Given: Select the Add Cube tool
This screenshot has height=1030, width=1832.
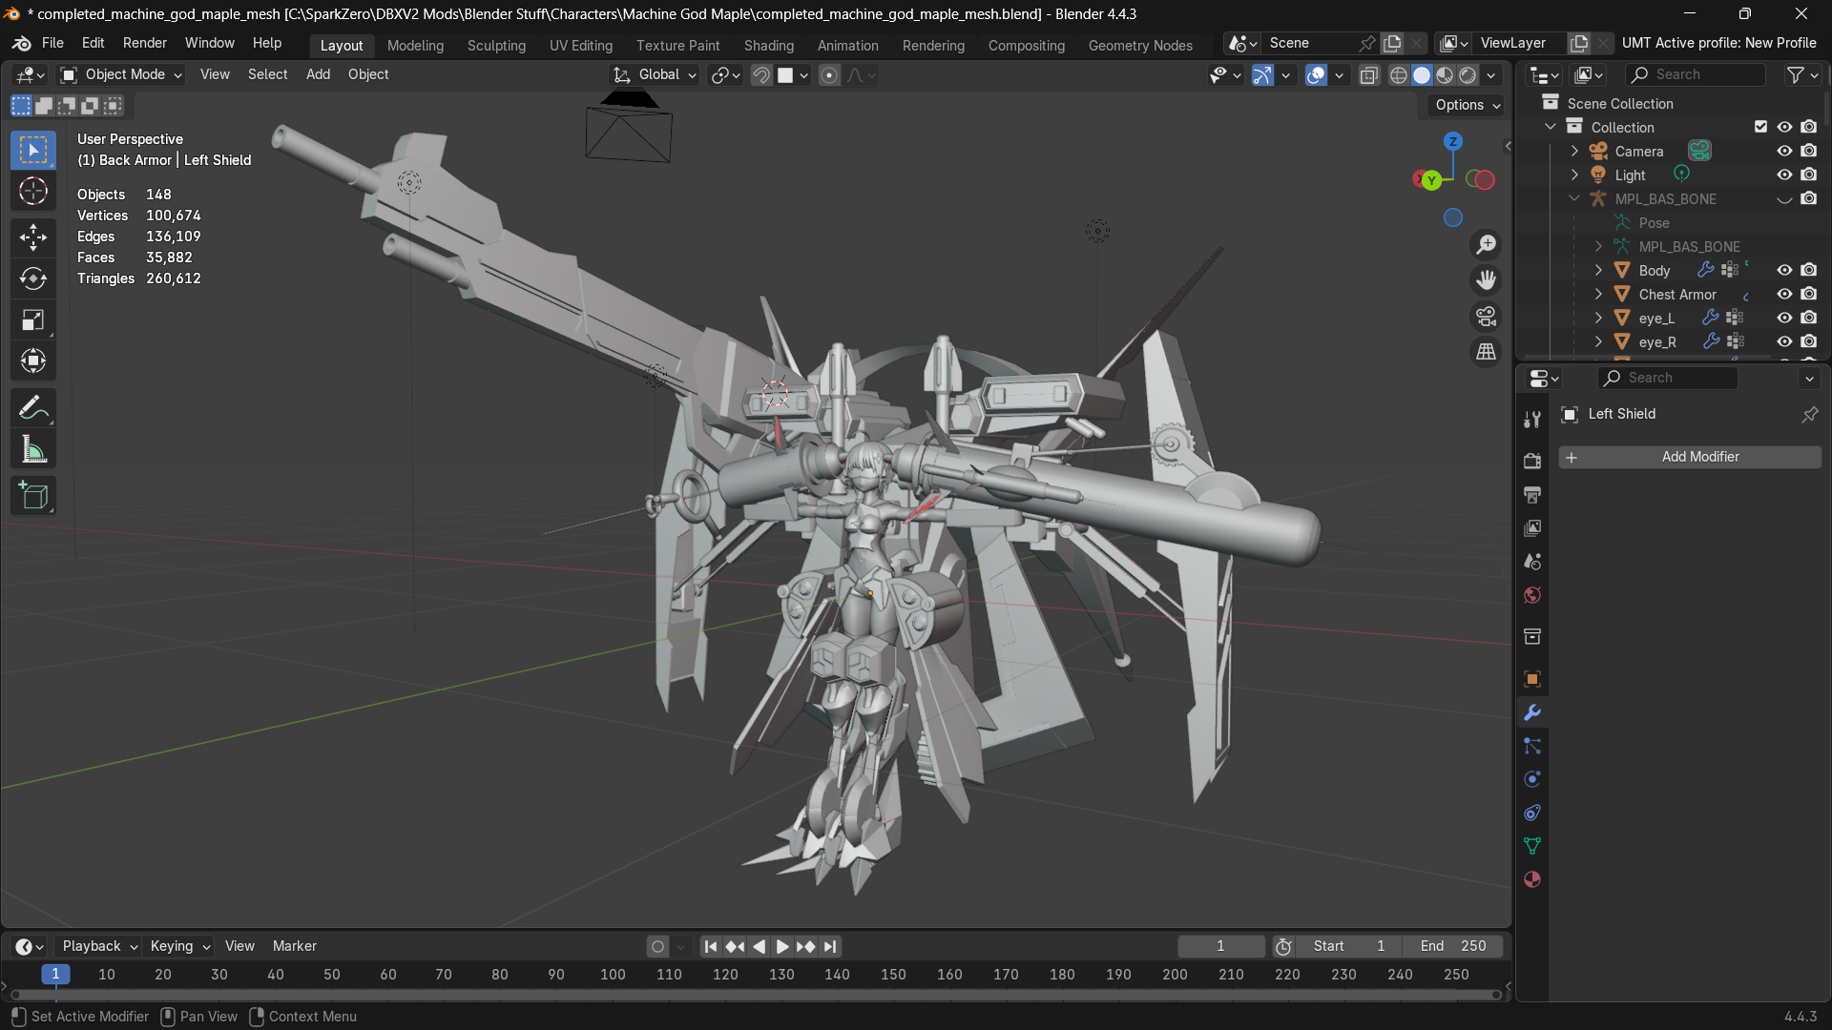Looking at the screenshot, I should pos(33,496).
